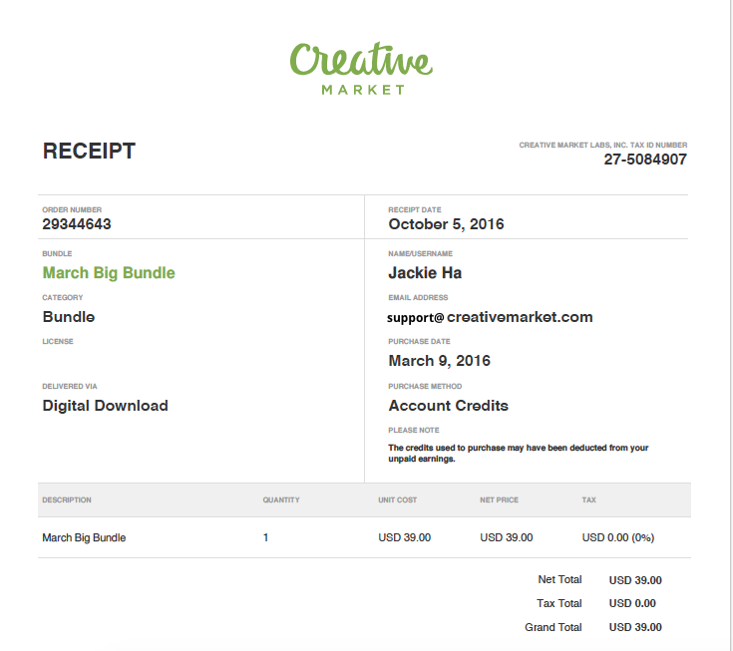Select the tax ID number 27-5084907
Image resolution: width=733 pixels, height=651 pixels.
coord(645,160)
